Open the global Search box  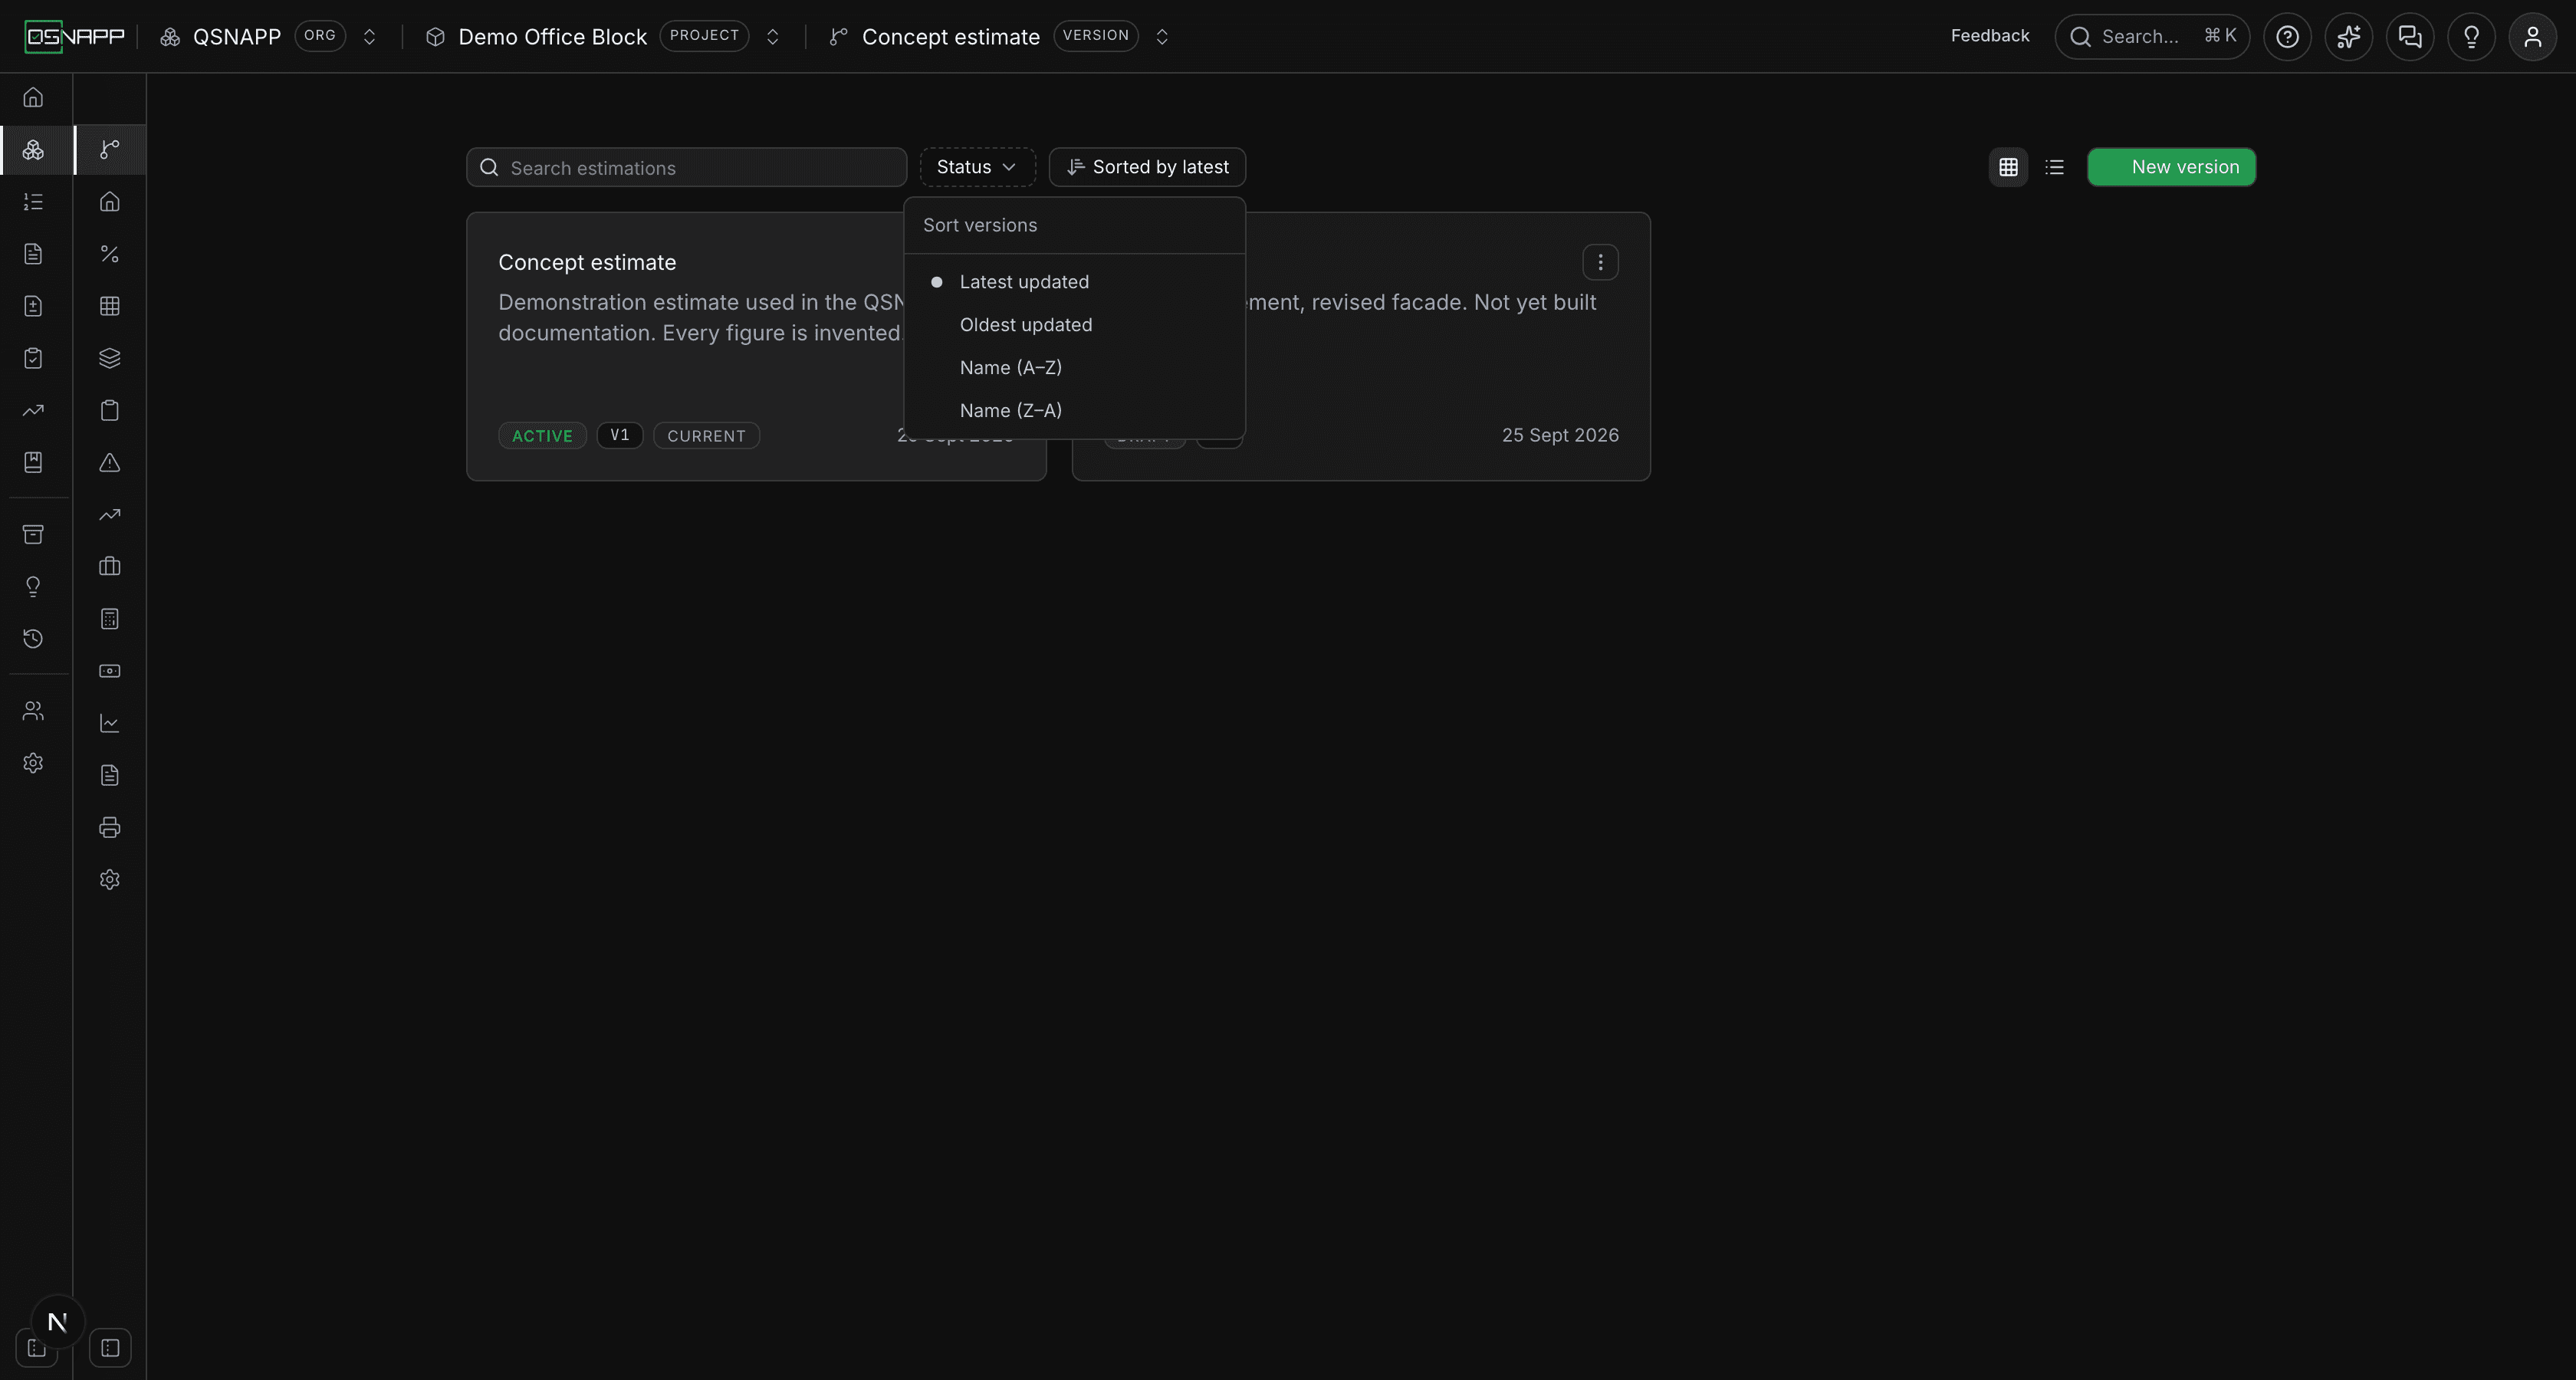pyautogui.click(x=2152, y=37)
